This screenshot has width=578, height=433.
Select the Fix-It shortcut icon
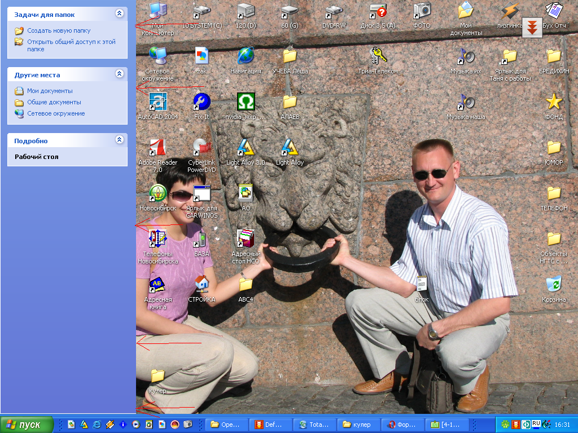tap(202, 102)
